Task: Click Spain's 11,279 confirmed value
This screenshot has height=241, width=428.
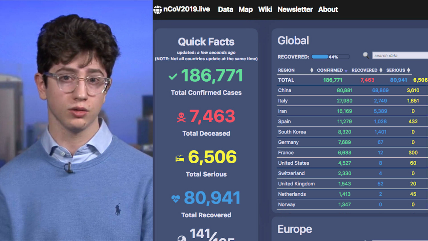Action: pyautogui.click(x=344, y=122)
